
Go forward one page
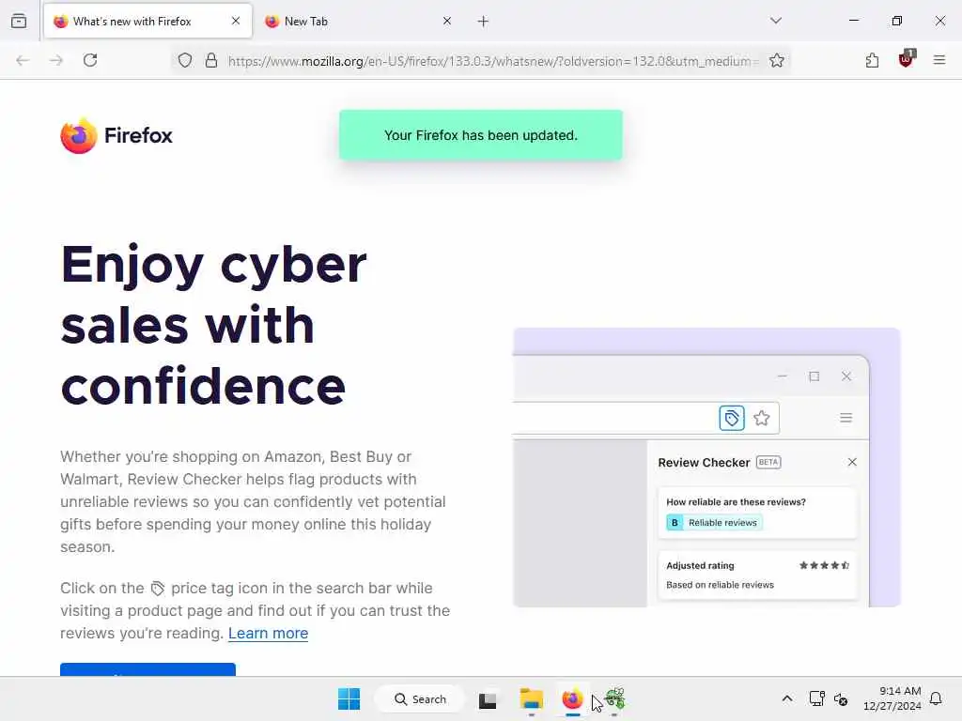point(56,60)
